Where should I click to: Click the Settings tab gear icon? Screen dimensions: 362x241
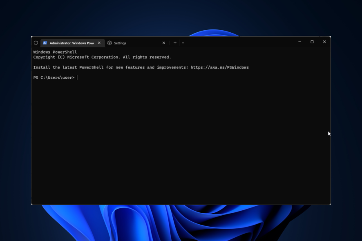[109, 43]
